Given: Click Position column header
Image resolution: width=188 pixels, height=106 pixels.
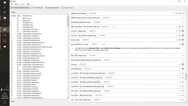Looking at the screenshot, I should (x=14, y=16).
